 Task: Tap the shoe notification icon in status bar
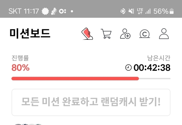pyautogui.click(x=54, y=11)
